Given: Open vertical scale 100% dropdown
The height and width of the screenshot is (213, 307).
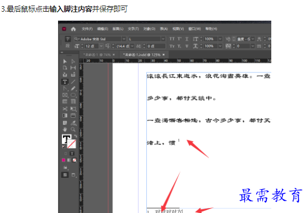Looking at the screenshot, I should 220,39.
